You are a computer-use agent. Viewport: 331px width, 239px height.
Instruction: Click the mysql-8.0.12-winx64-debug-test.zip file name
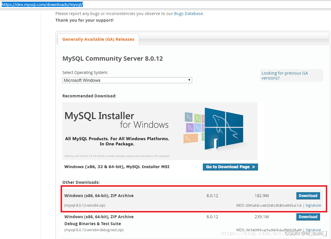tap(94, 230)
